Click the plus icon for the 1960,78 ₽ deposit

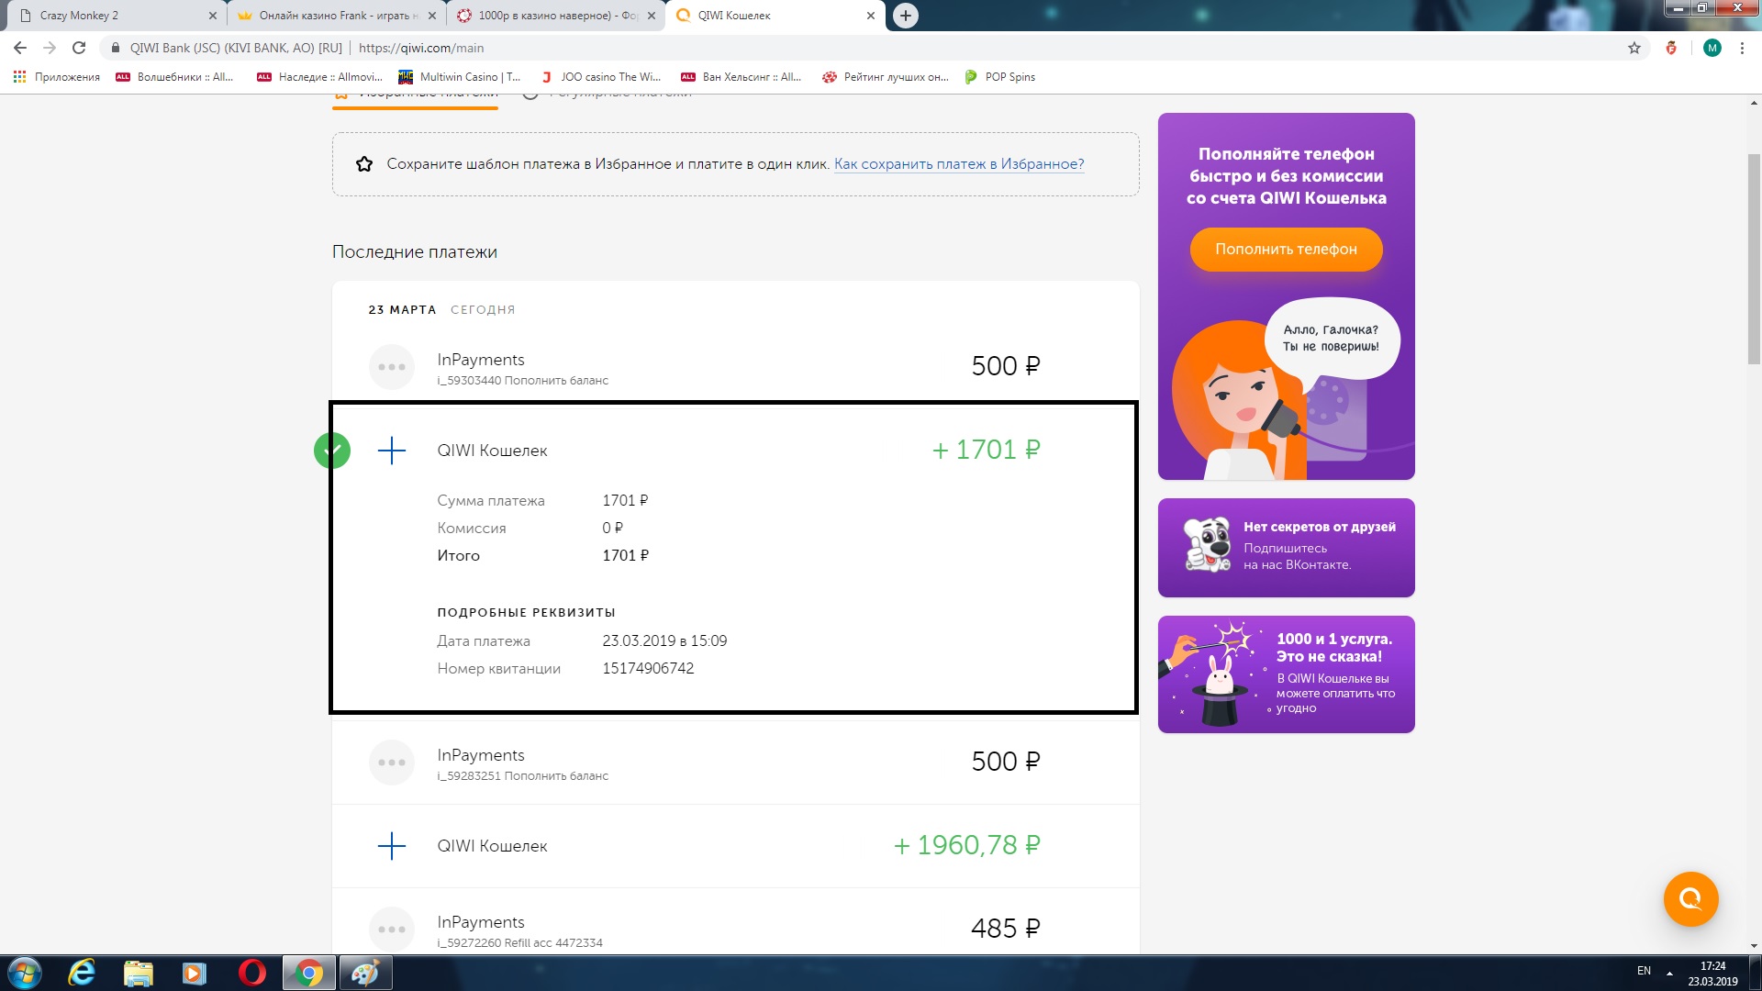tap(392, 846)
